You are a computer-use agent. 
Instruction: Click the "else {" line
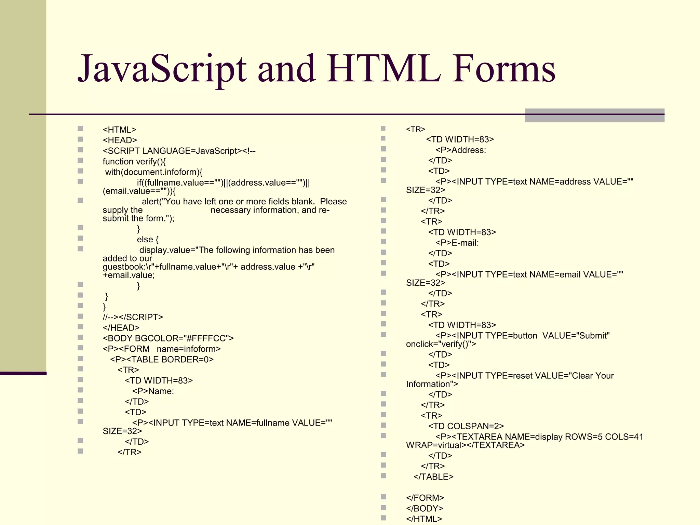tap(148, 240)
